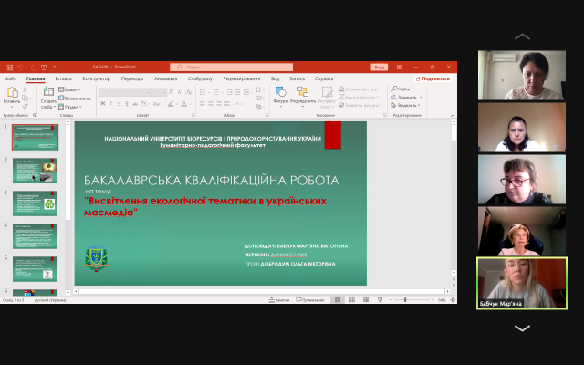Click the Вход sign-in button
The image size is (584, 365).
tap(380, 67)
